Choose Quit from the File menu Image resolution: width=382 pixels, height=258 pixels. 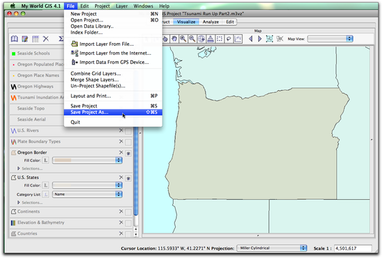[113, 122]
